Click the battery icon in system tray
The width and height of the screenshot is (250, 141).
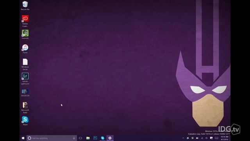(197, 138)
